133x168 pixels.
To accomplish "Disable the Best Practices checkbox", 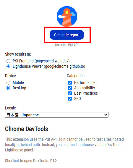I will coord(70,93).
